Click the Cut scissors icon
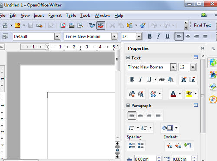217x161 pixels. pyautogui.click(x=112, y=26)
